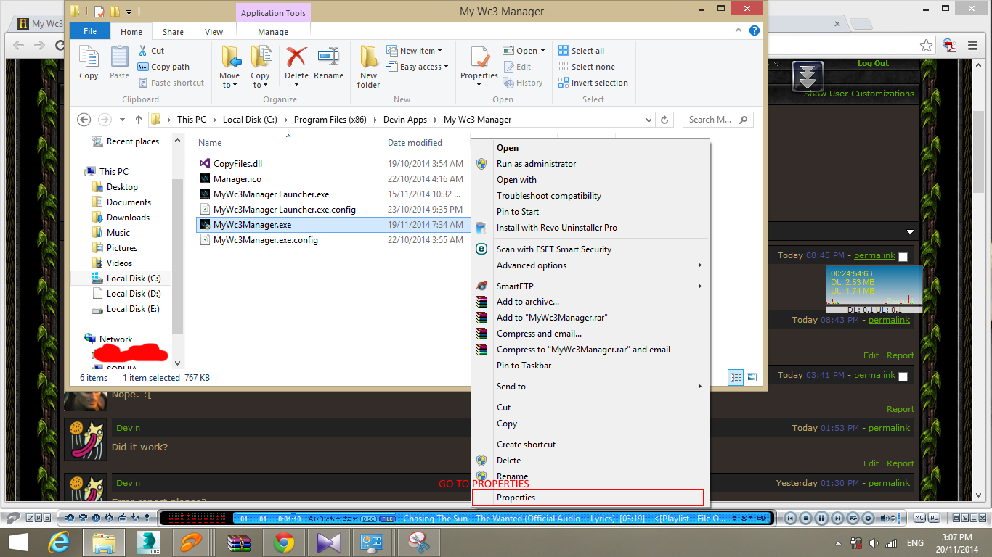
Task: Open Visual Studio from the taskbar
Action: tap(328, 542)
